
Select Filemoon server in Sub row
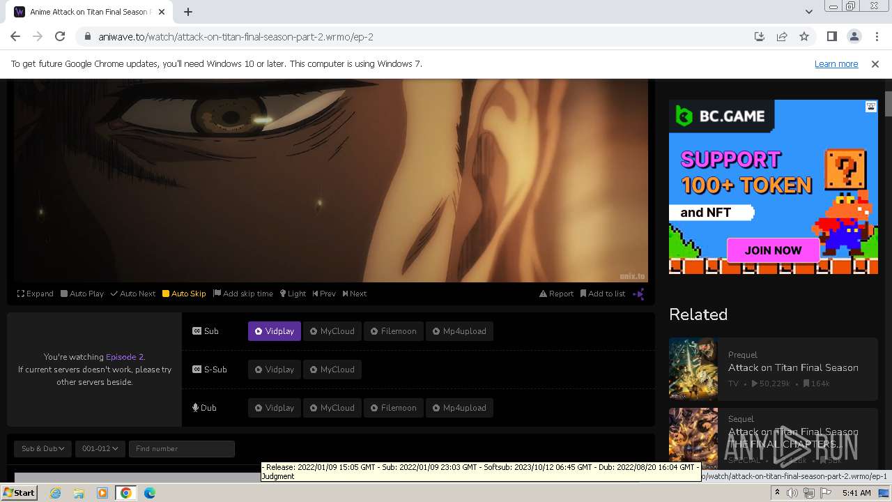[x=394, y=331]
